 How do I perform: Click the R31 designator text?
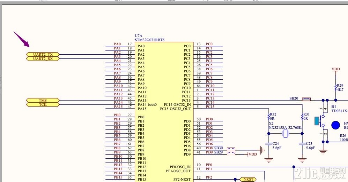pos(306,114)
